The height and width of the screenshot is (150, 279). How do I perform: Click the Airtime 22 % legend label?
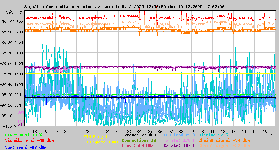(213, 135)
